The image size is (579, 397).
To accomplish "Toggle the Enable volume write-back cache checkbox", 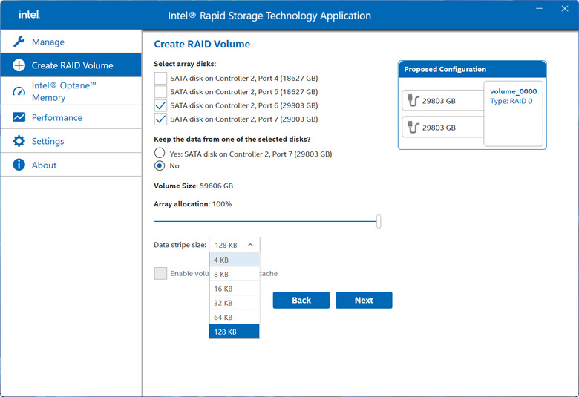I will [x=160, y=273].
